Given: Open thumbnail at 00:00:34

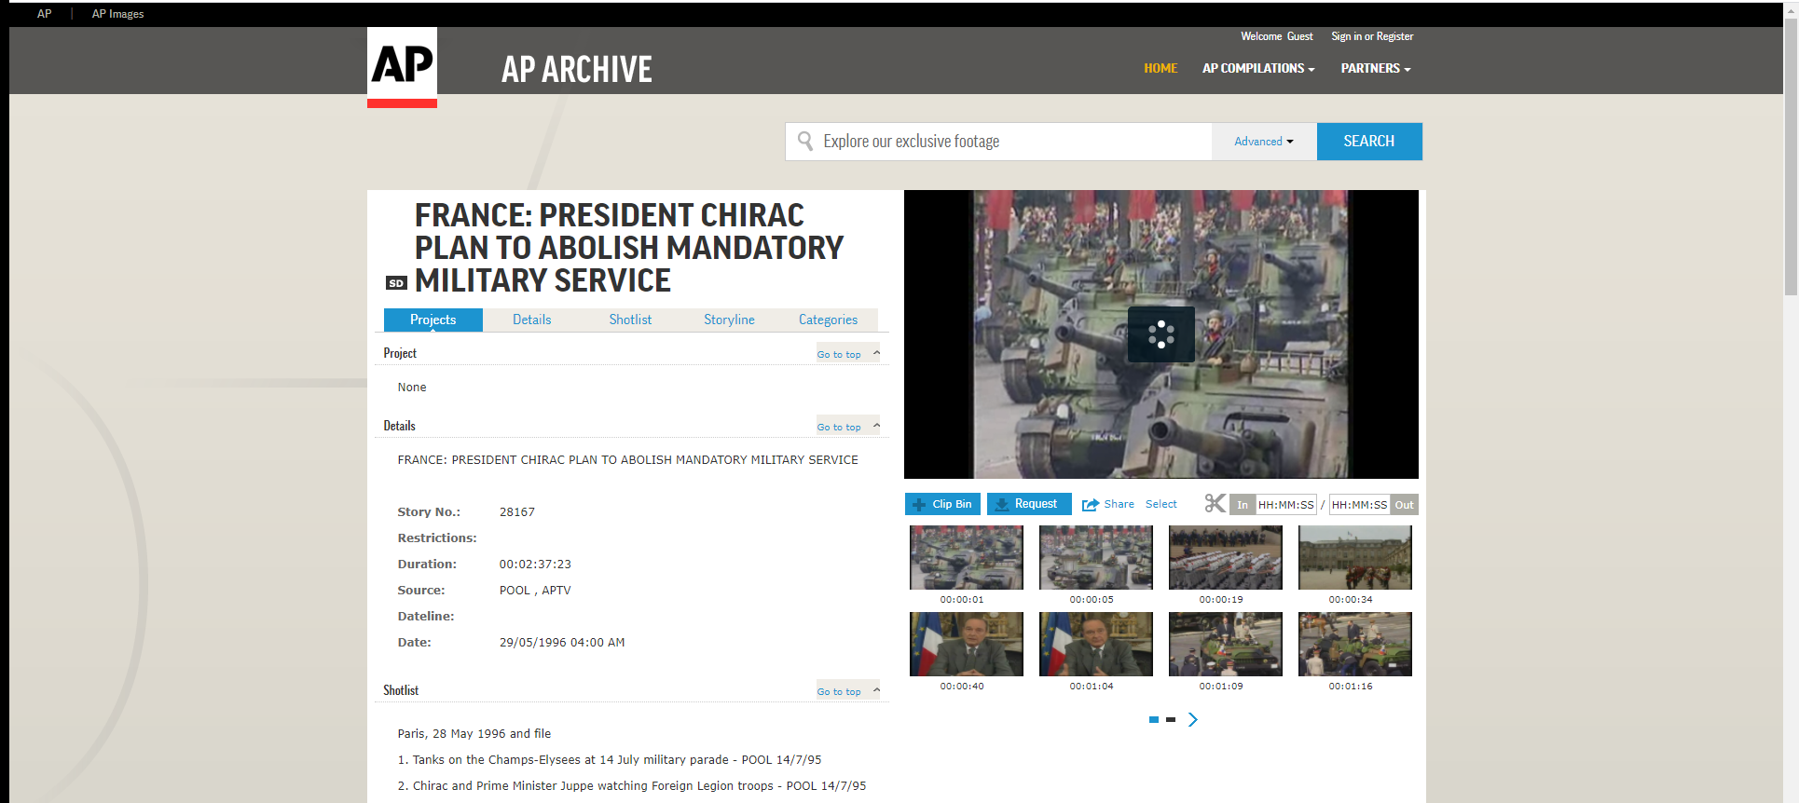Looking at the screenshot, I should 1355,557.
